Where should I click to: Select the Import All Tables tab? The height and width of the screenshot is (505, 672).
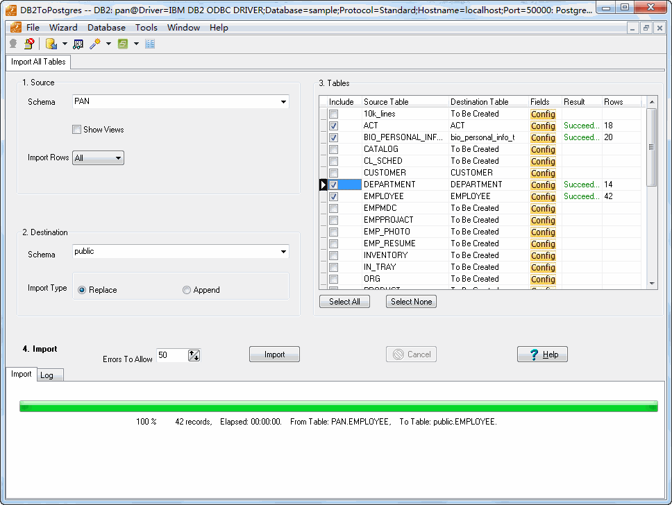pos(38,62)
